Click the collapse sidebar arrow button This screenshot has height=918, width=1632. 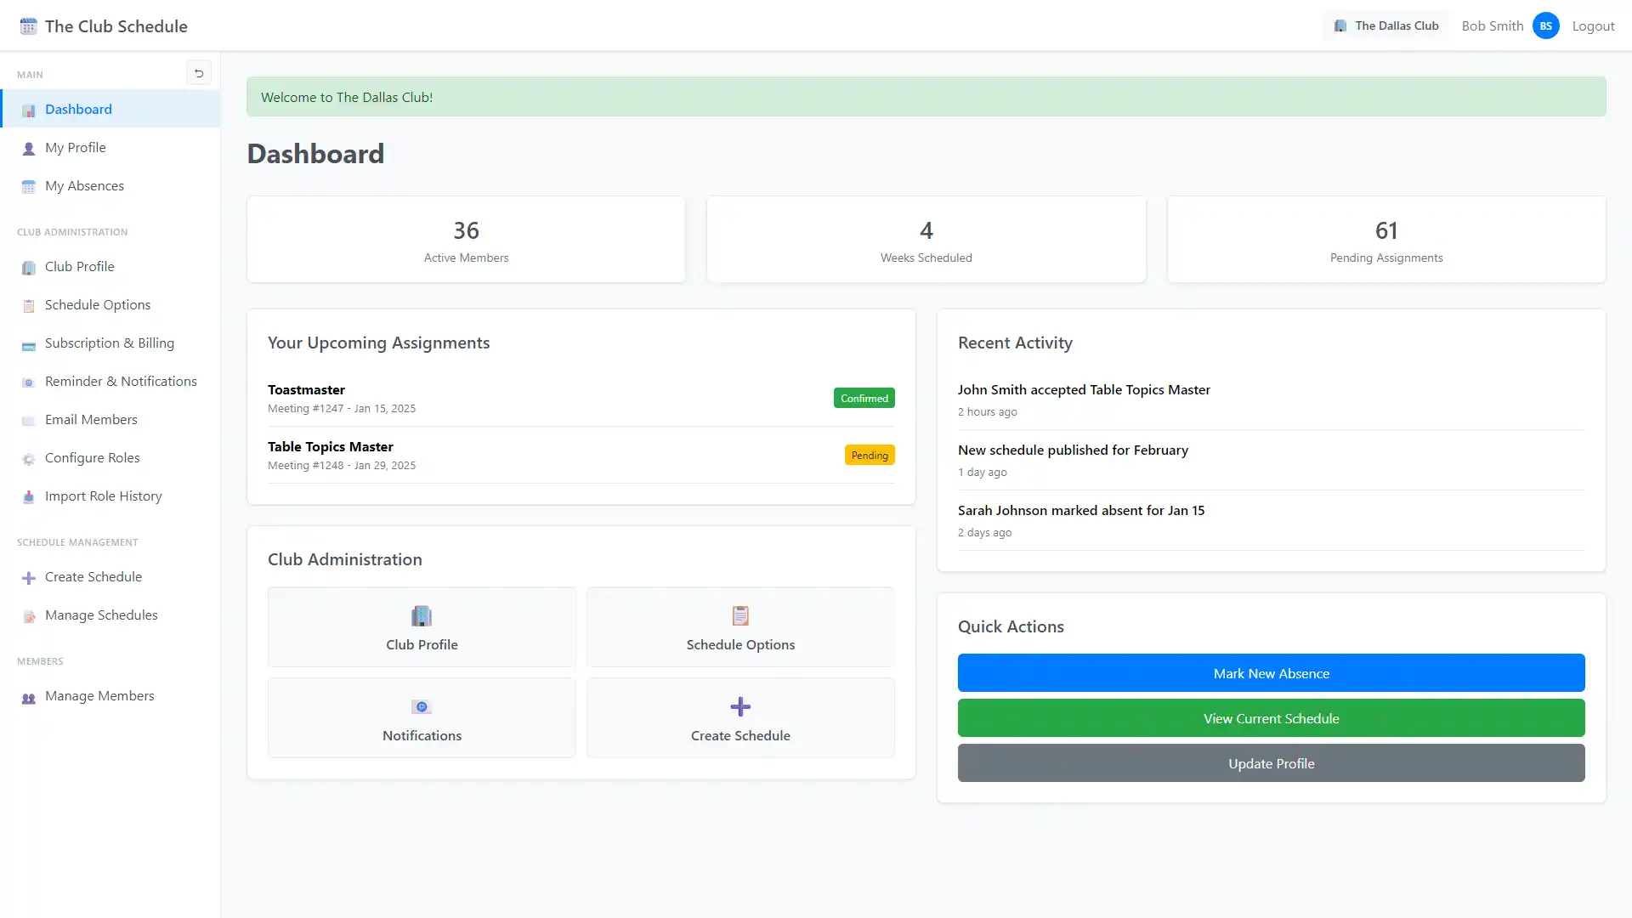tap(199, 73)
